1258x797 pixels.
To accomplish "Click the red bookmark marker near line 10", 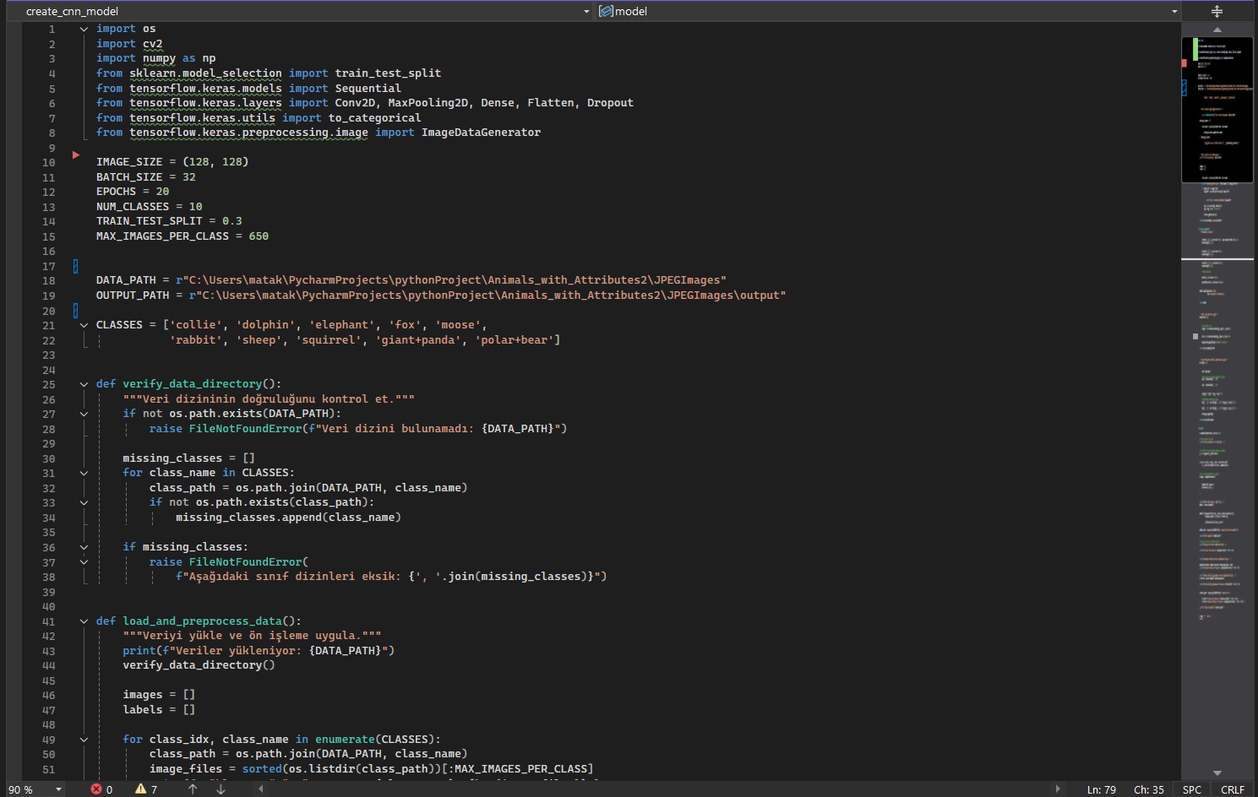I will pos(76,155).
